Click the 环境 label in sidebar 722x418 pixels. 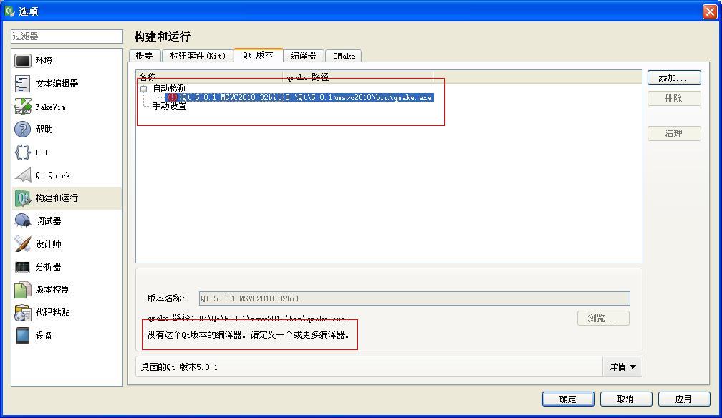coord(44,60)
